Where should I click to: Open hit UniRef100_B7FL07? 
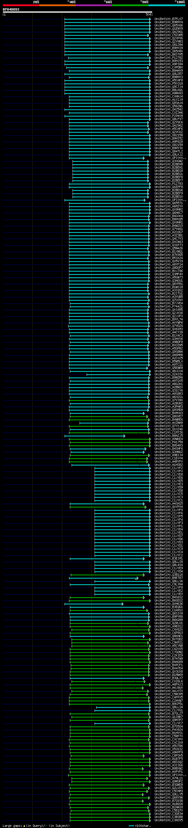pyautogui.click(x=168, y=19)
